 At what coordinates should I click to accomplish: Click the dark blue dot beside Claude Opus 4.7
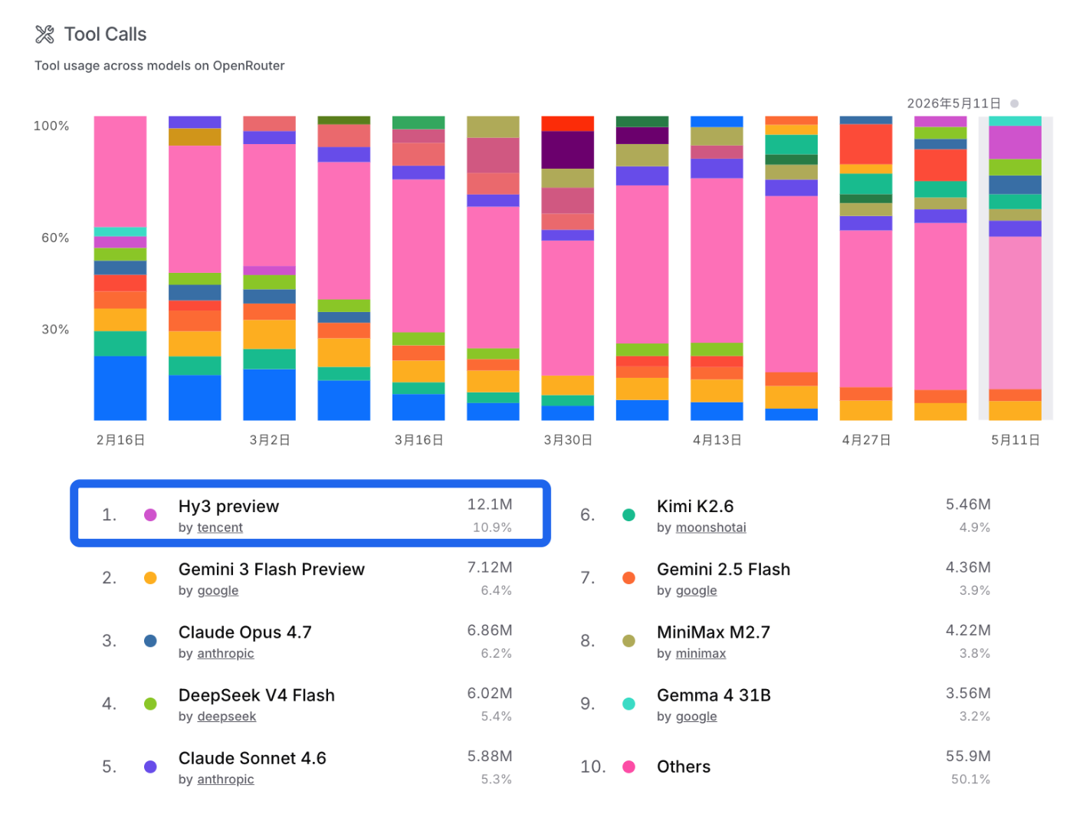point(150,641)
